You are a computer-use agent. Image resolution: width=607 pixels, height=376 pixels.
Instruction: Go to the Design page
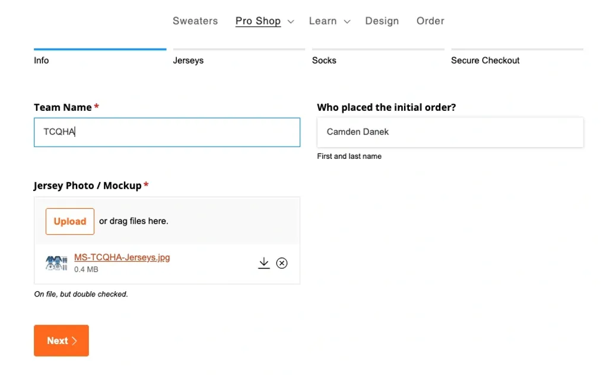coord(382,21)
